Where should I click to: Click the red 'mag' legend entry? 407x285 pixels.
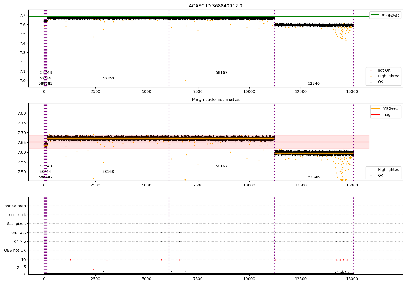381,115
